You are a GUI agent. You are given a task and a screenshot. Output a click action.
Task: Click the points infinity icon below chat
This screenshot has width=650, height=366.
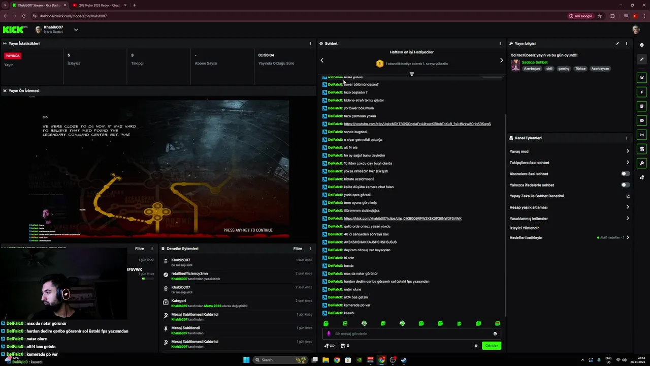click(x=330, y=346)
